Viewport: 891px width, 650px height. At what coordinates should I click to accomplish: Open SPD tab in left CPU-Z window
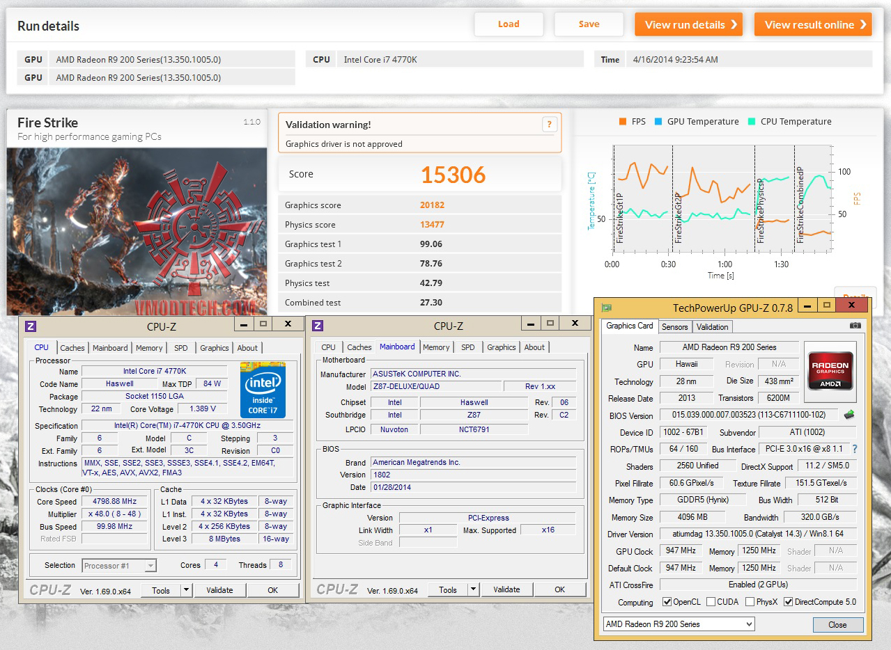(181, 348)
